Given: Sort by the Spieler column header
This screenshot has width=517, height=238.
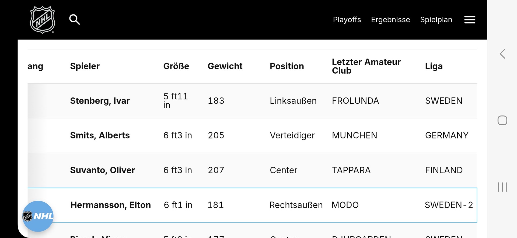Looking at the screenshot, I should [85, 66].
